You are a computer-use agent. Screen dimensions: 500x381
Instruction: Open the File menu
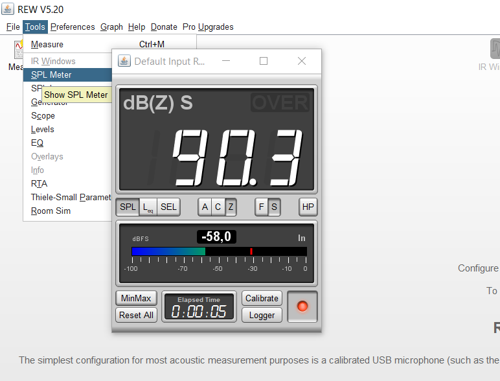pyautogui.click(x=13, y=27)
